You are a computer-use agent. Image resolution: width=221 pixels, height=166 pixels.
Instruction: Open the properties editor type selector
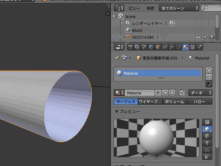click(x=119, y=47)
